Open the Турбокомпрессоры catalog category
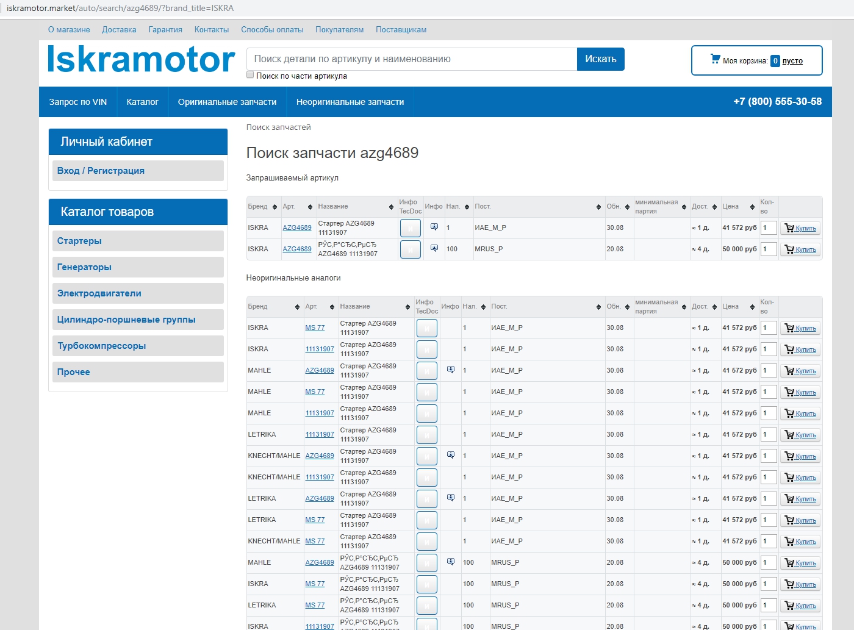The height and width of the screenshot is (630, 854). (138, 346)
